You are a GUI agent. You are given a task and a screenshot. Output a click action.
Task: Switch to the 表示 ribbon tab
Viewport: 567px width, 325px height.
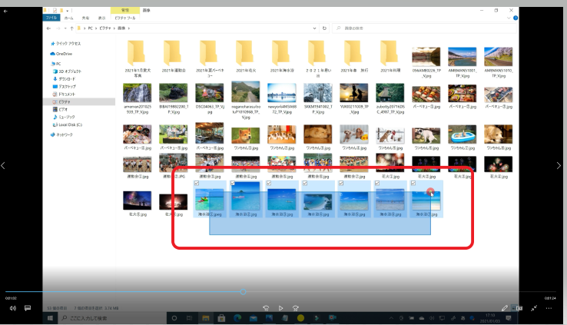103,17
